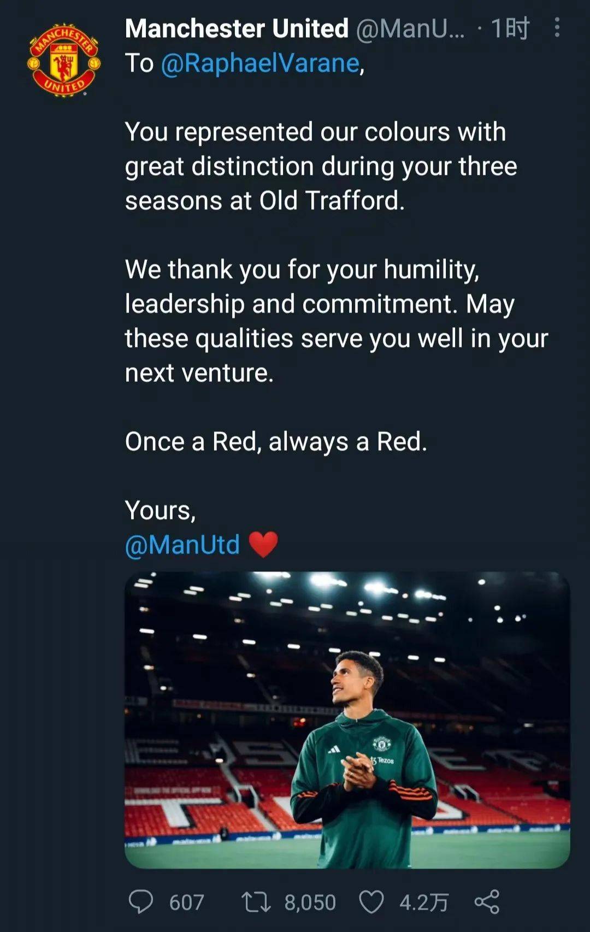Click the red heart emoji after @ManUtd
Viewport: 590px width, 932px height.
263,545
